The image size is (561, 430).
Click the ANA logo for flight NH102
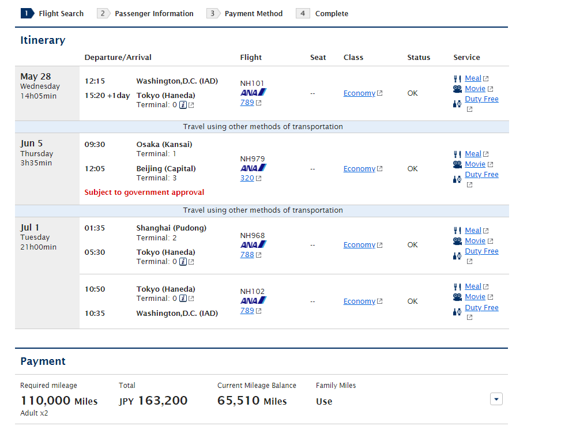253,300
